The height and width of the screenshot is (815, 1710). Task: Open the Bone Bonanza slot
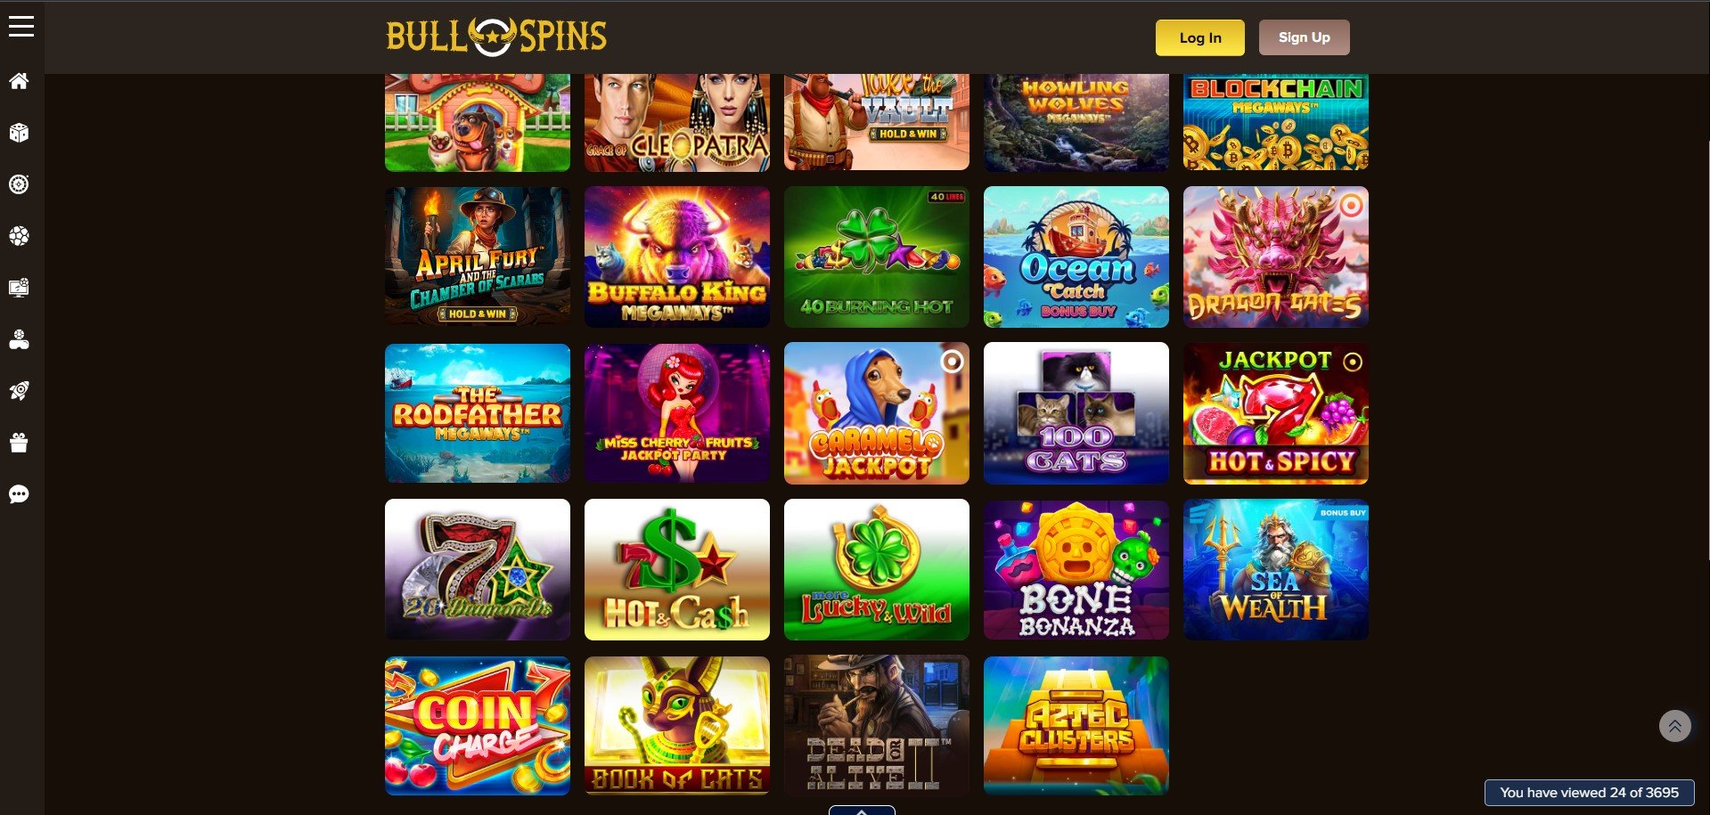pos(1076,569)
